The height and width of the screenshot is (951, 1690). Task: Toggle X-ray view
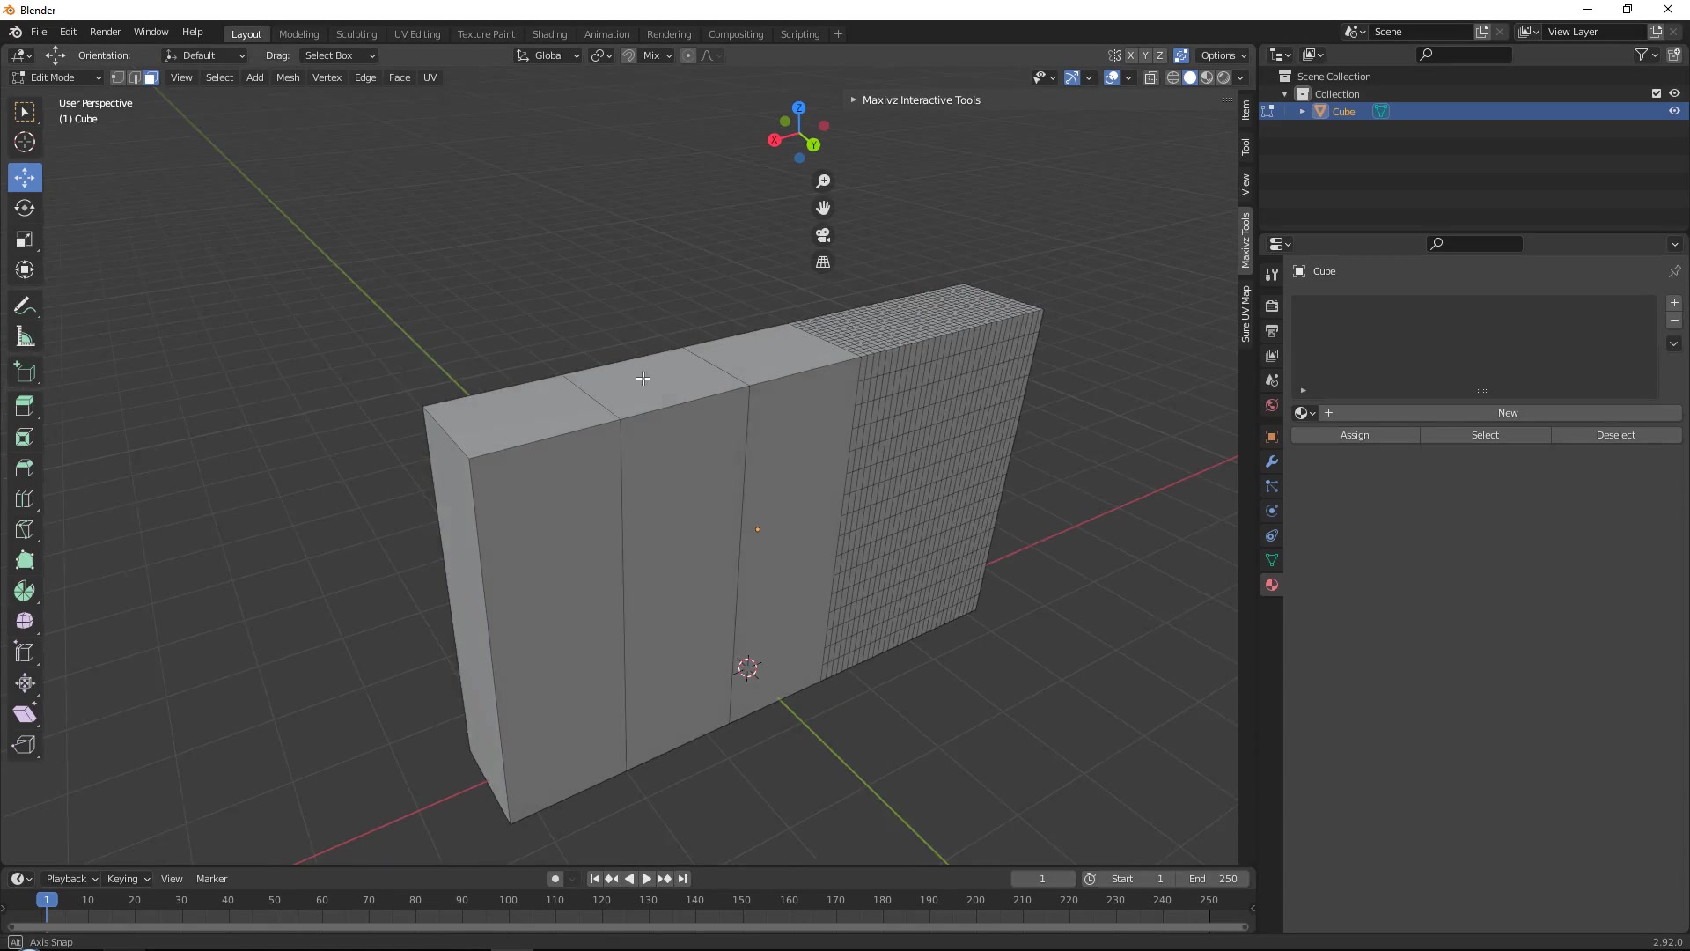point(1150,77)
